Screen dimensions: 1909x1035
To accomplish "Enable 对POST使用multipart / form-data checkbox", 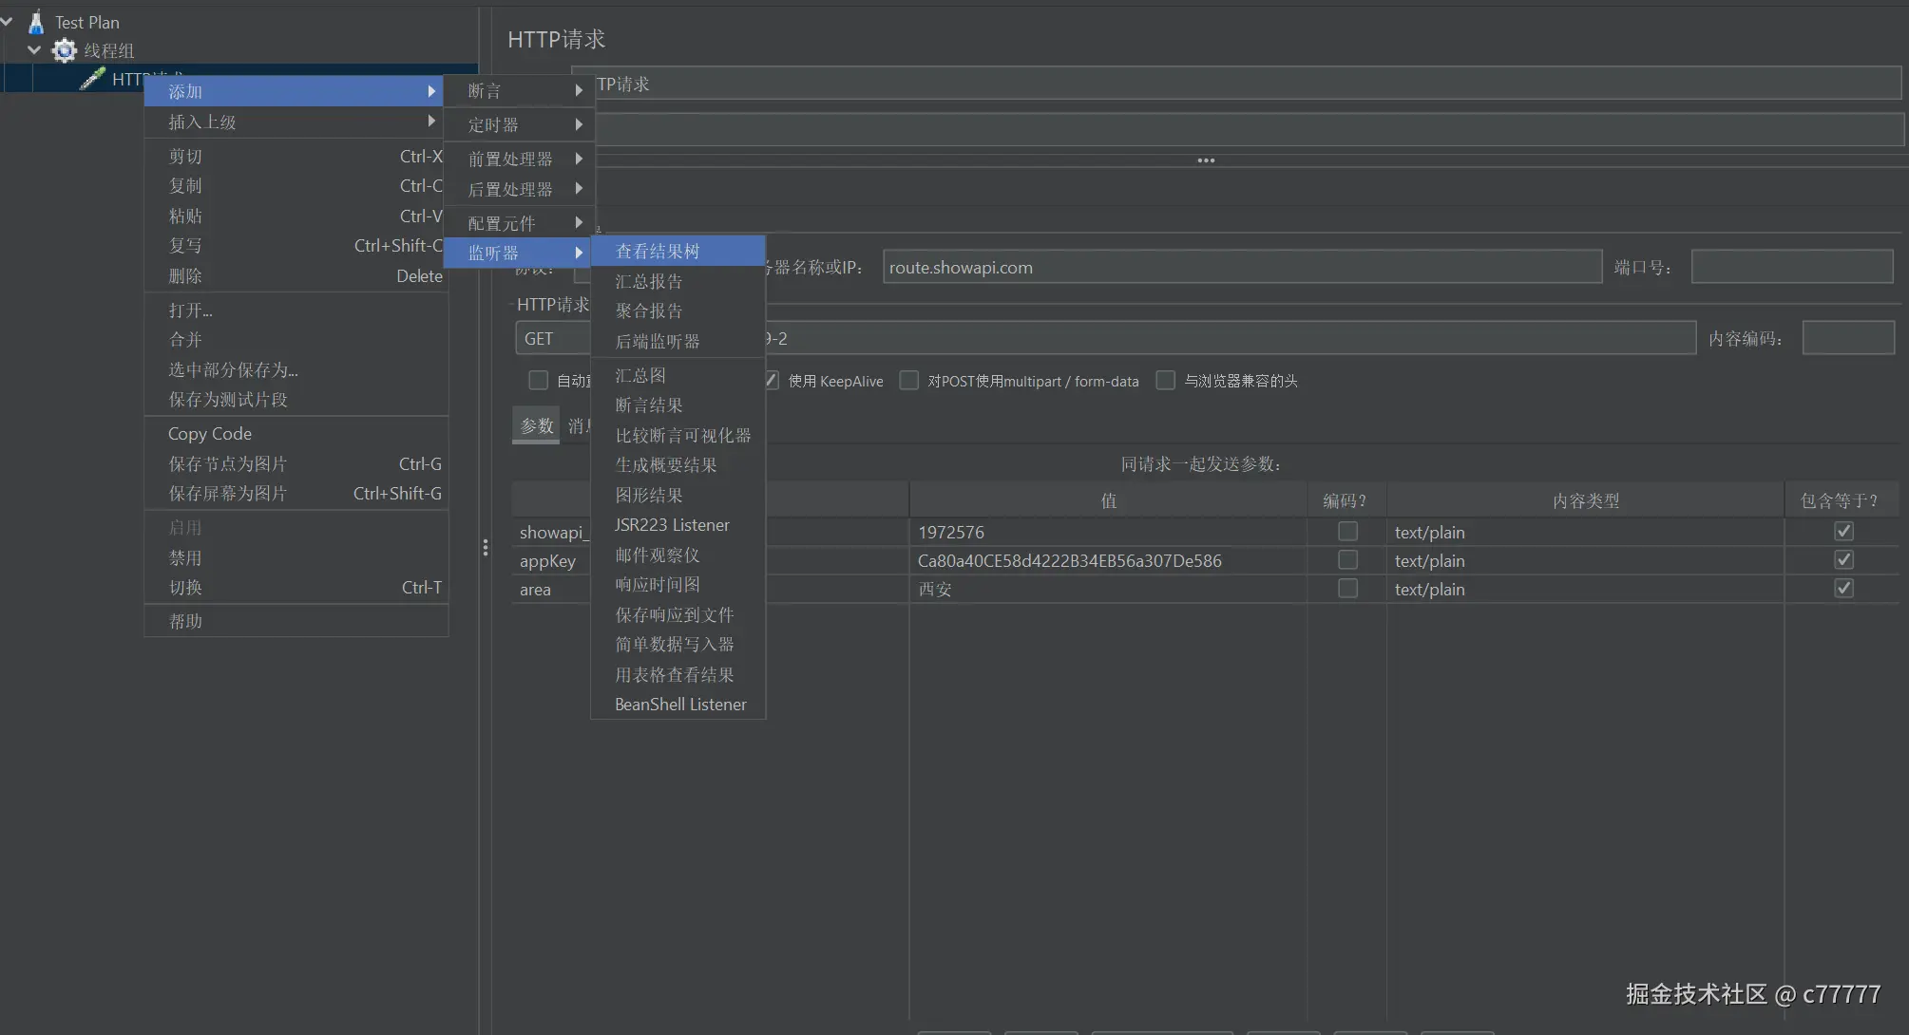I will coord(909,381).
